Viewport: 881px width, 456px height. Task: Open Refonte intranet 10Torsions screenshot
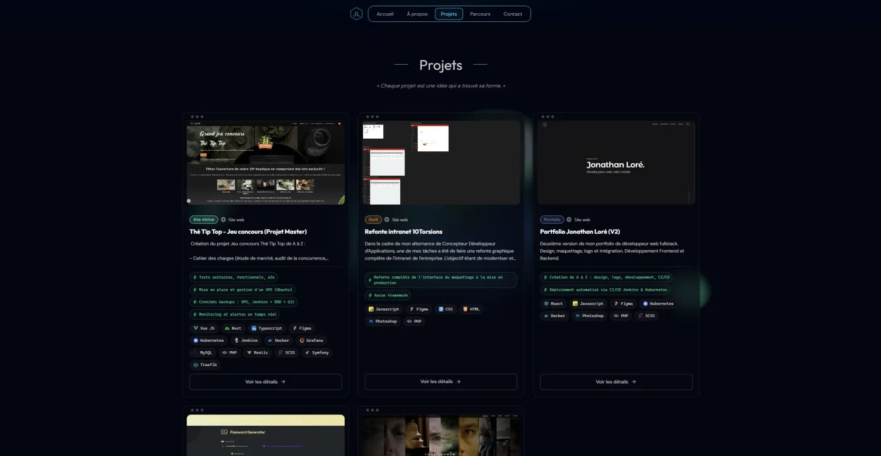441,163
